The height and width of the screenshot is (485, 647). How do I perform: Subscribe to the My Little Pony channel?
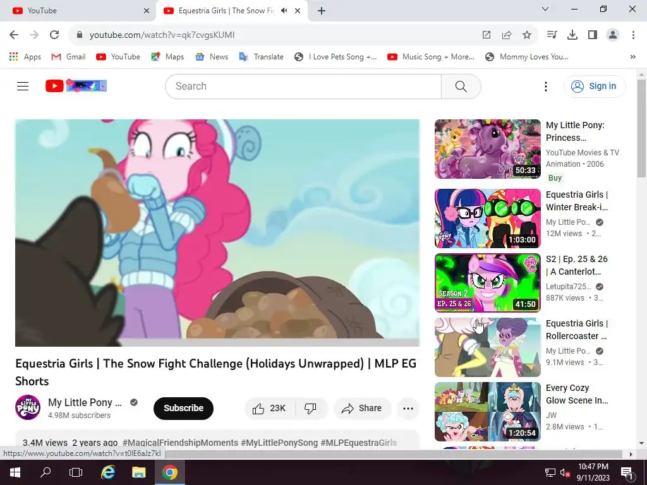click(x=183, y=409)
